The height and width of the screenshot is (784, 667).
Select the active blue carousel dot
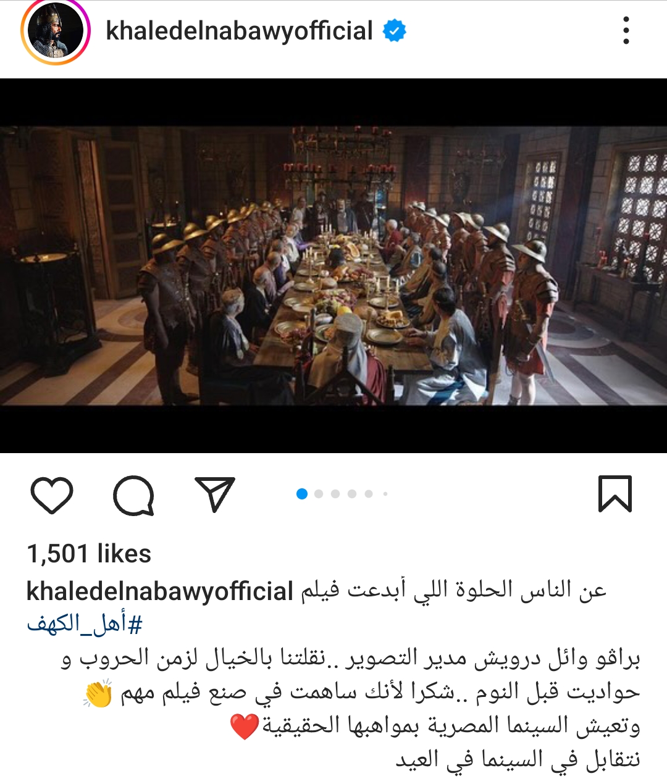(x=302, y=493)
